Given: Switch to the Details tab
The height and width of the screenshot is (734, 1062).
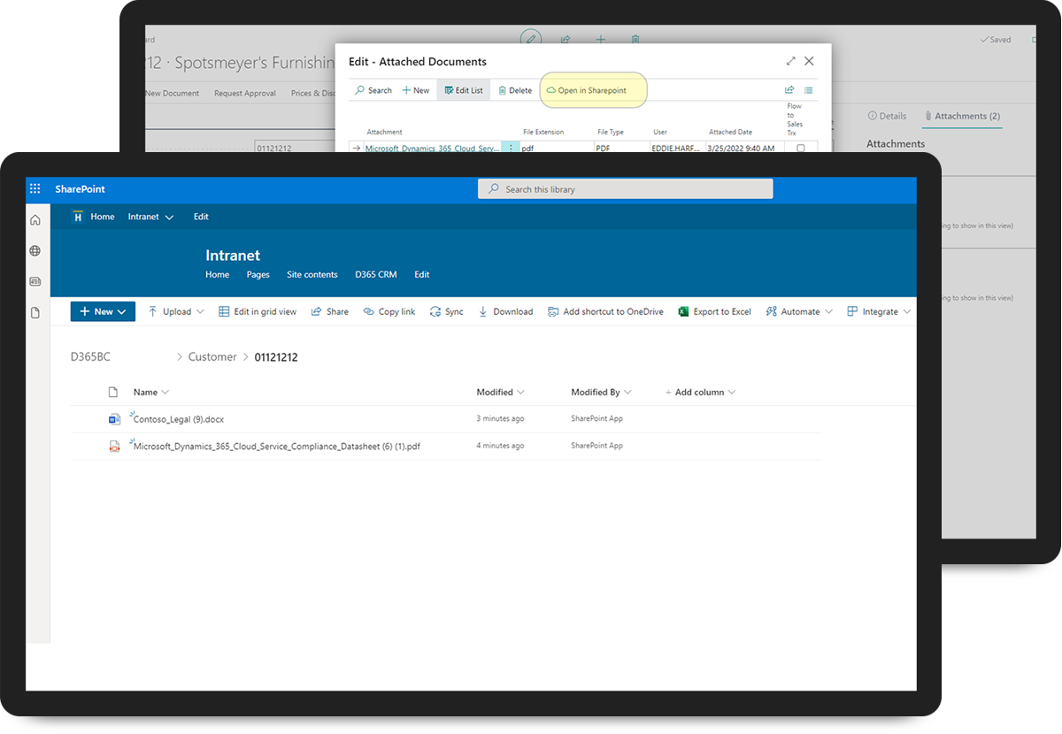Looking at the screenshot, I should [887, 115].
